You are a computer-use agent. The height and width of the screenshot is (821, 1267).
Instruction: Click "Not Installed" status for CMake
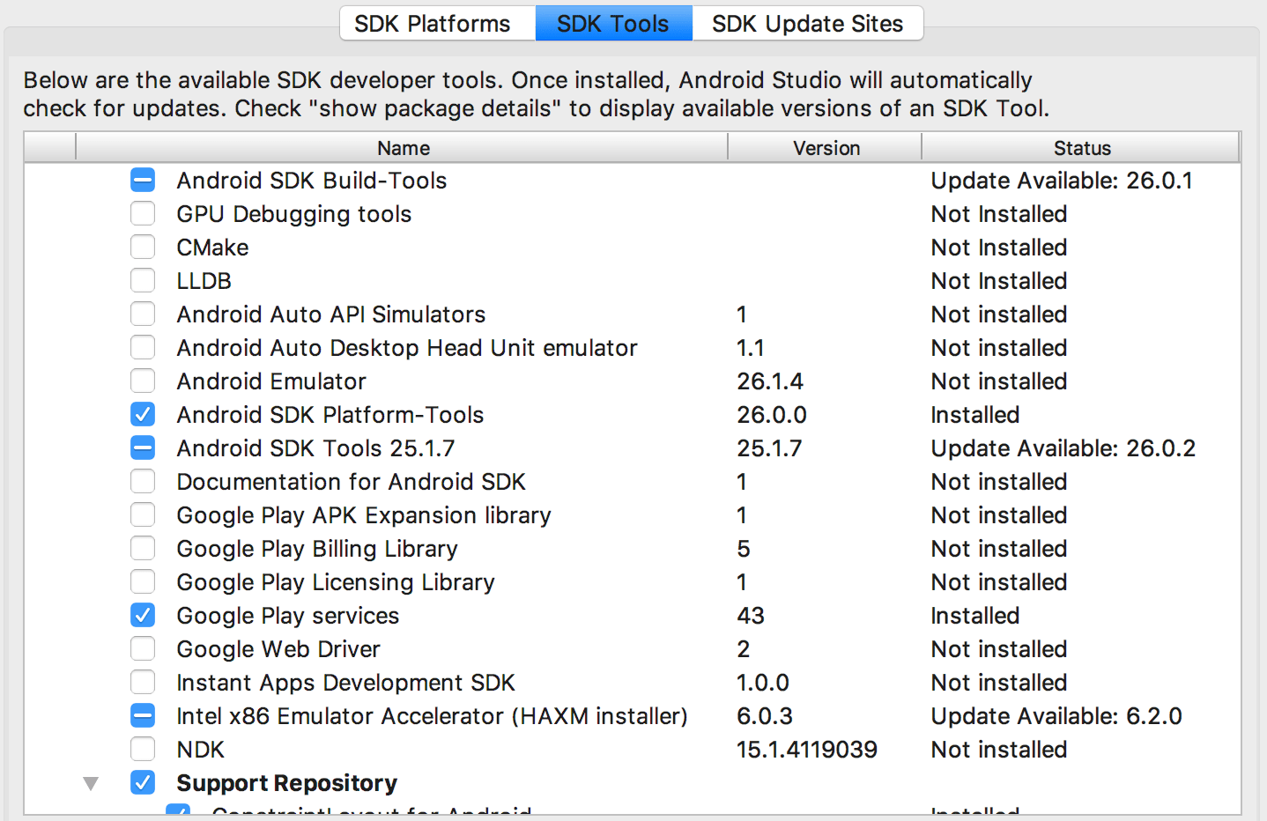tap(999, 248)
